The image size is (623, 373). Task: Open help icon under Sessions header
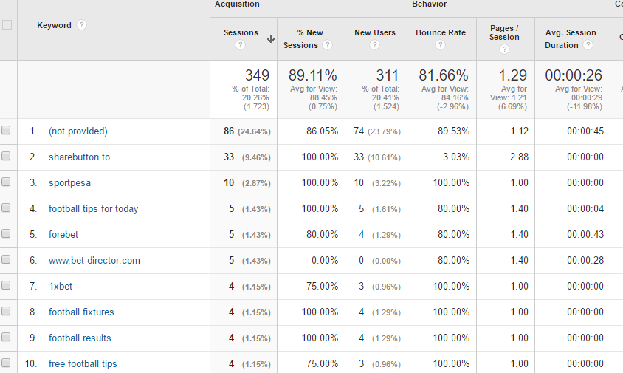point(240,45)
